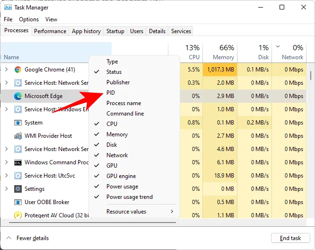Sort by the Memory column header
Viewport: 315px width, 250px height.
click(220, 52)
